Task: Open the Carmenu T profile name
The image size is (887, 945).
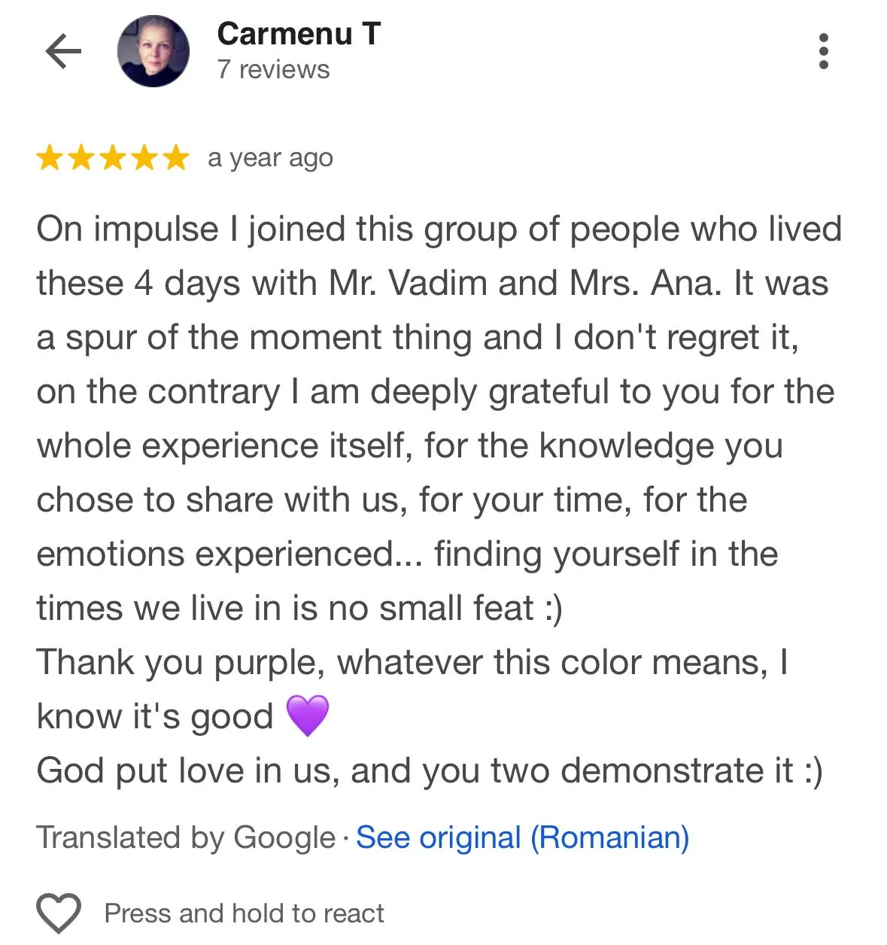Action: (299, 34)
